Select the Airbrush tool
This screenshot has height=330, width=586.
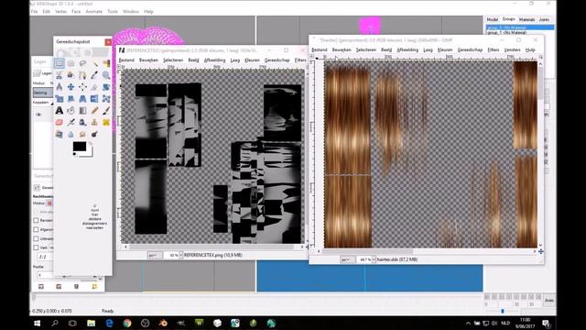(x=71, y=122)
